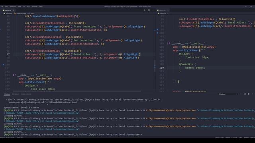Switch to the TERMINAL panel tab

(x=7, y=94)
